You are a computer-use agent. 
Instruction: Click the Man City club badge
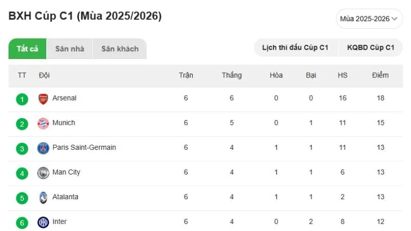pyautogui.click(x=43, y=172)
